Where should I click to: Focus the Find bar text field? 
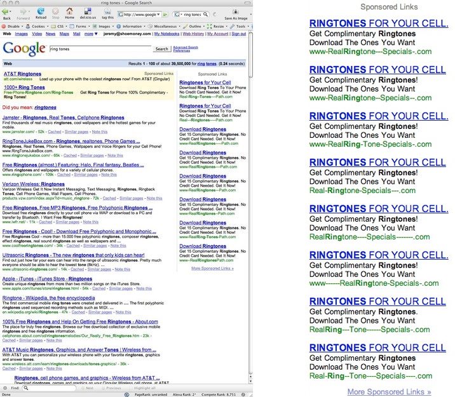tap(50, 388)
